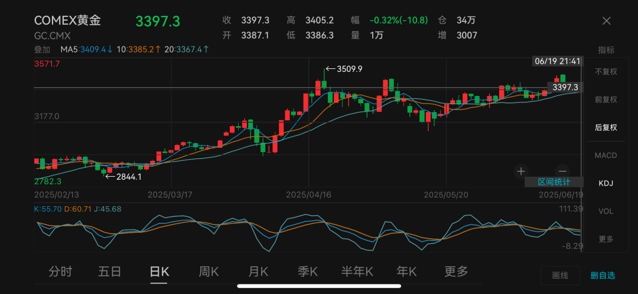Select 后复权 price adjustment option
638x294 pixels.
[x=606, y=127]
